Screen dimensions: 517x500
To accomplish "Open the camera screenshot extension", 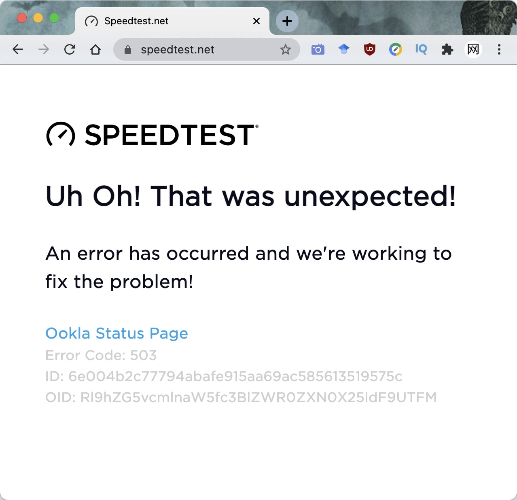I will coord(318,49).
